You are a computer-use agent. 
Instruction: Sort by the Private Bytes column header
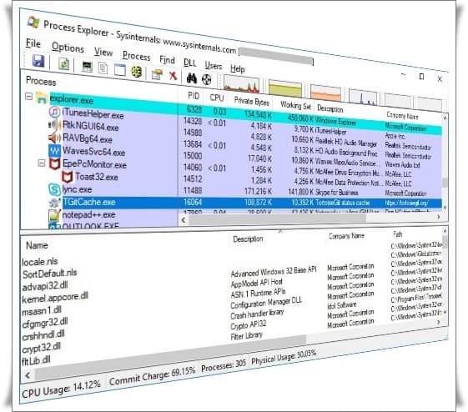click(251, 102)
